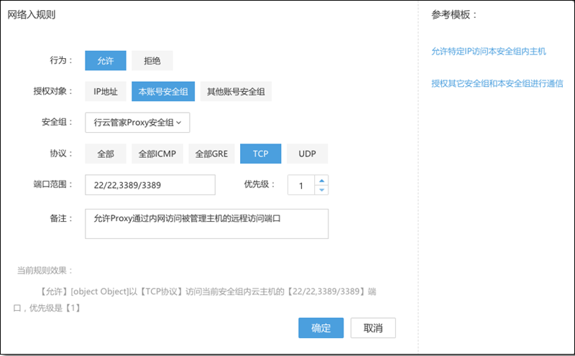Choose 本账号安全组 as authorization object
Image resolution: width=575 pixels, height=356 pixels.
[x=163, y=91]
